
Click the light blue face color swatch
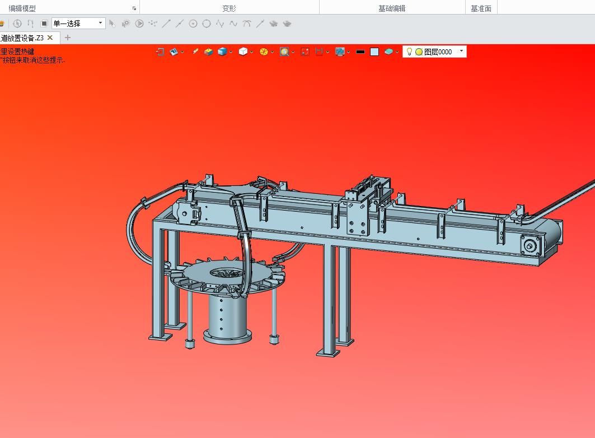click(x=374, y=52)
